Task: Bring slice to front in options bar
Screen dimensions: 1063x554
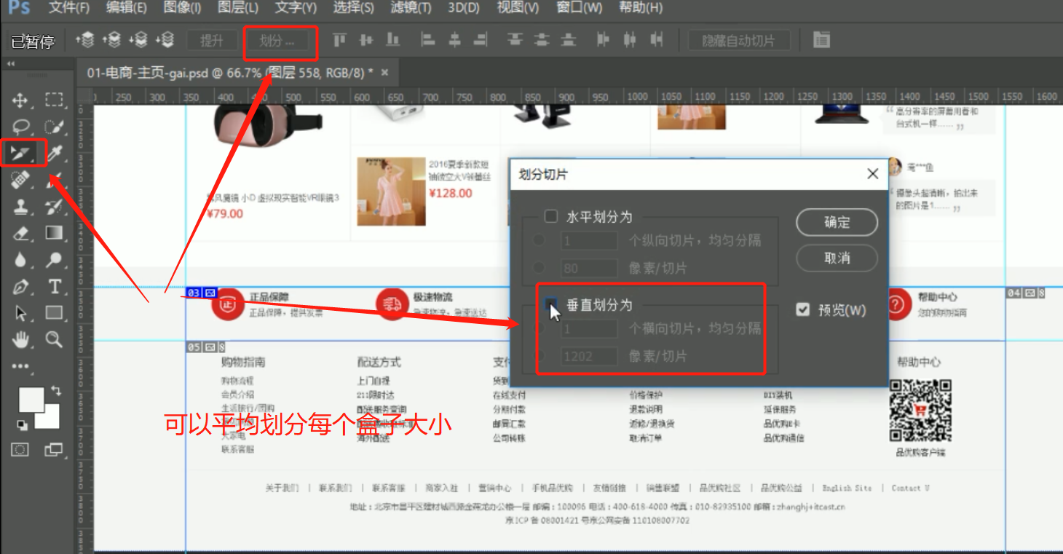Action: (x=85, y=40)
